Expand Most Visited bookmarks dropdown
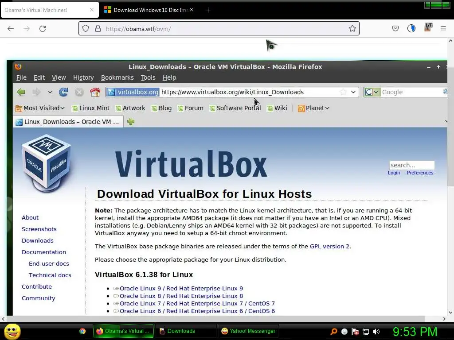 [40, 108]
